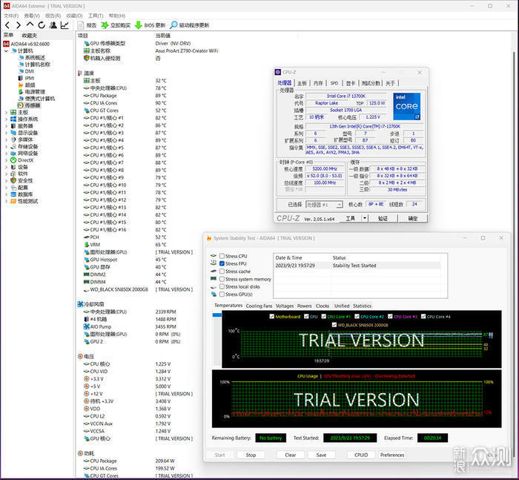Screen dimensions: 519x480
Task: Click the 报告 report toolbar button
Action: [87, 25]
